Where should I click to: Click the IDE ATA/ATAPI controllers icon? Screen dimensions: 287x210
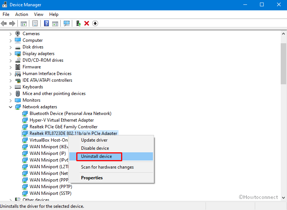pyautogui.click(x=18, y=80)
